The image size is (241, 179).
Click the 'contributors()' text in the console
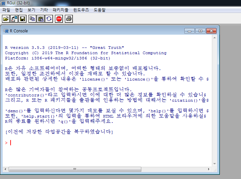click(26, 95)
